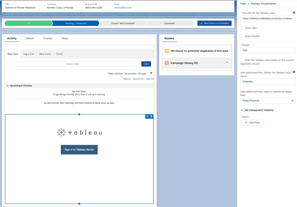Clear the State/Province field with X icon
The height and width of the screenshot is (207, 297).
click(x=292, y=101)
